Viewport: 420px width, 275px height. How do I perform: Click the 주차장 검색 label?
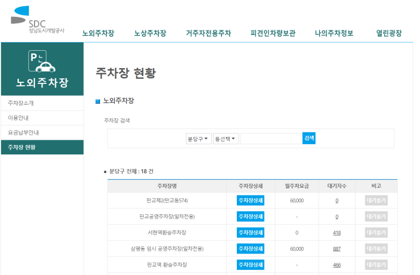click(117, 121)
